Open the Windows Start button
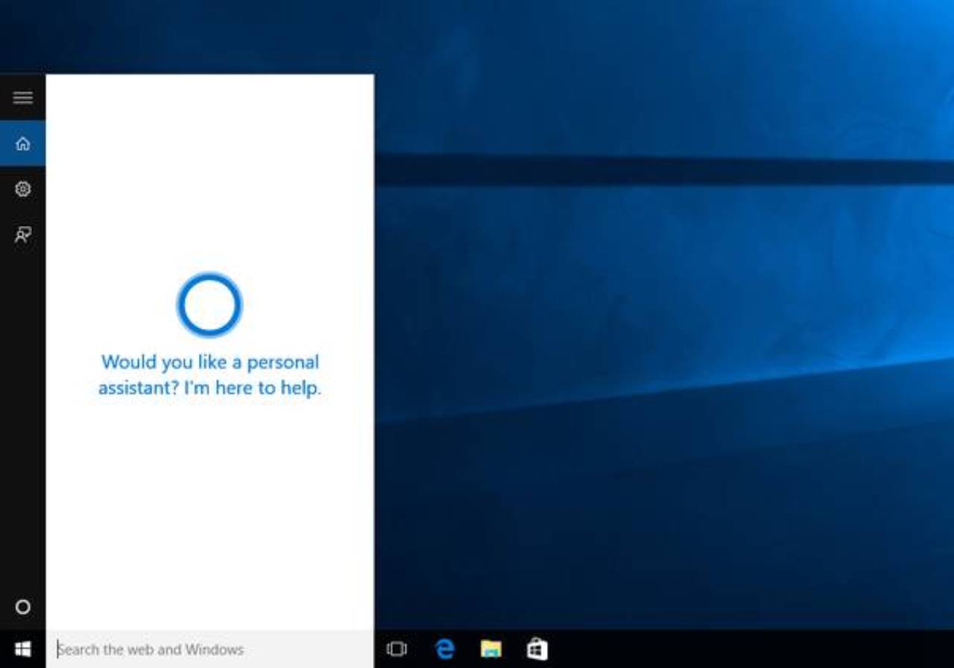The image size is (954, 668). [x=22, y=649]
